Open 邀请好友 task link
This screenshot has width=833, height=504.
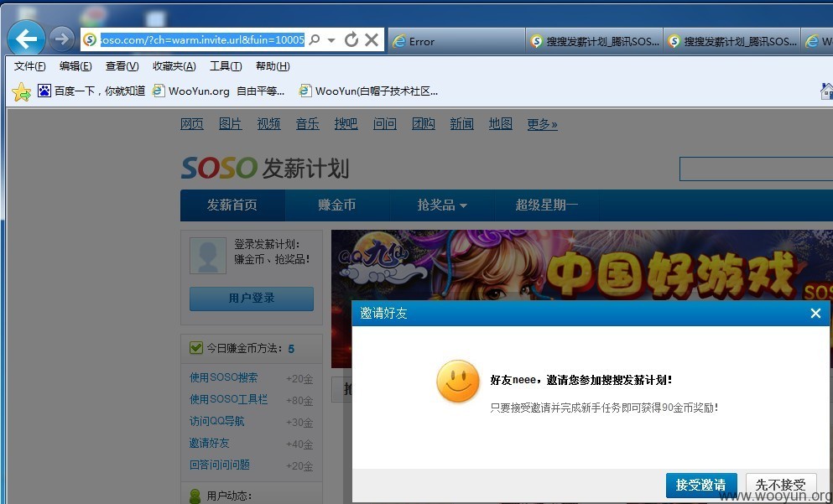pos(210,443)
